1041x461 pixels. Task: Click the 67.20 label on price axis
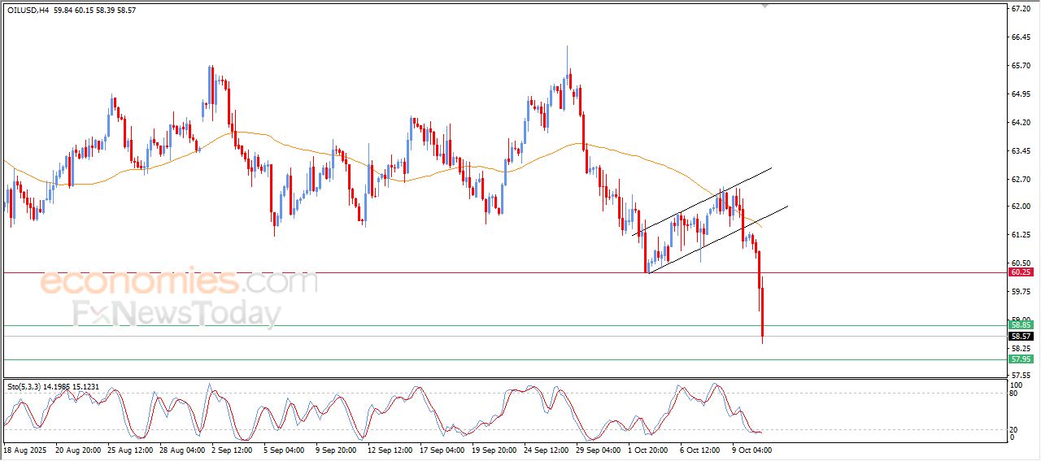(1020, 9)
